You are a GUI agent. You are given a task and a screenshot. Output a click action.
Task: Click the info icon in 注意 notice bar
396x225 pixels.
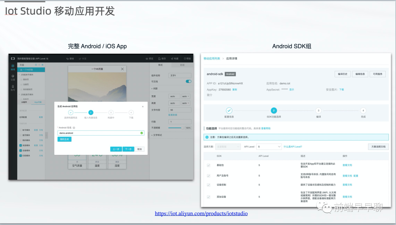207,137
